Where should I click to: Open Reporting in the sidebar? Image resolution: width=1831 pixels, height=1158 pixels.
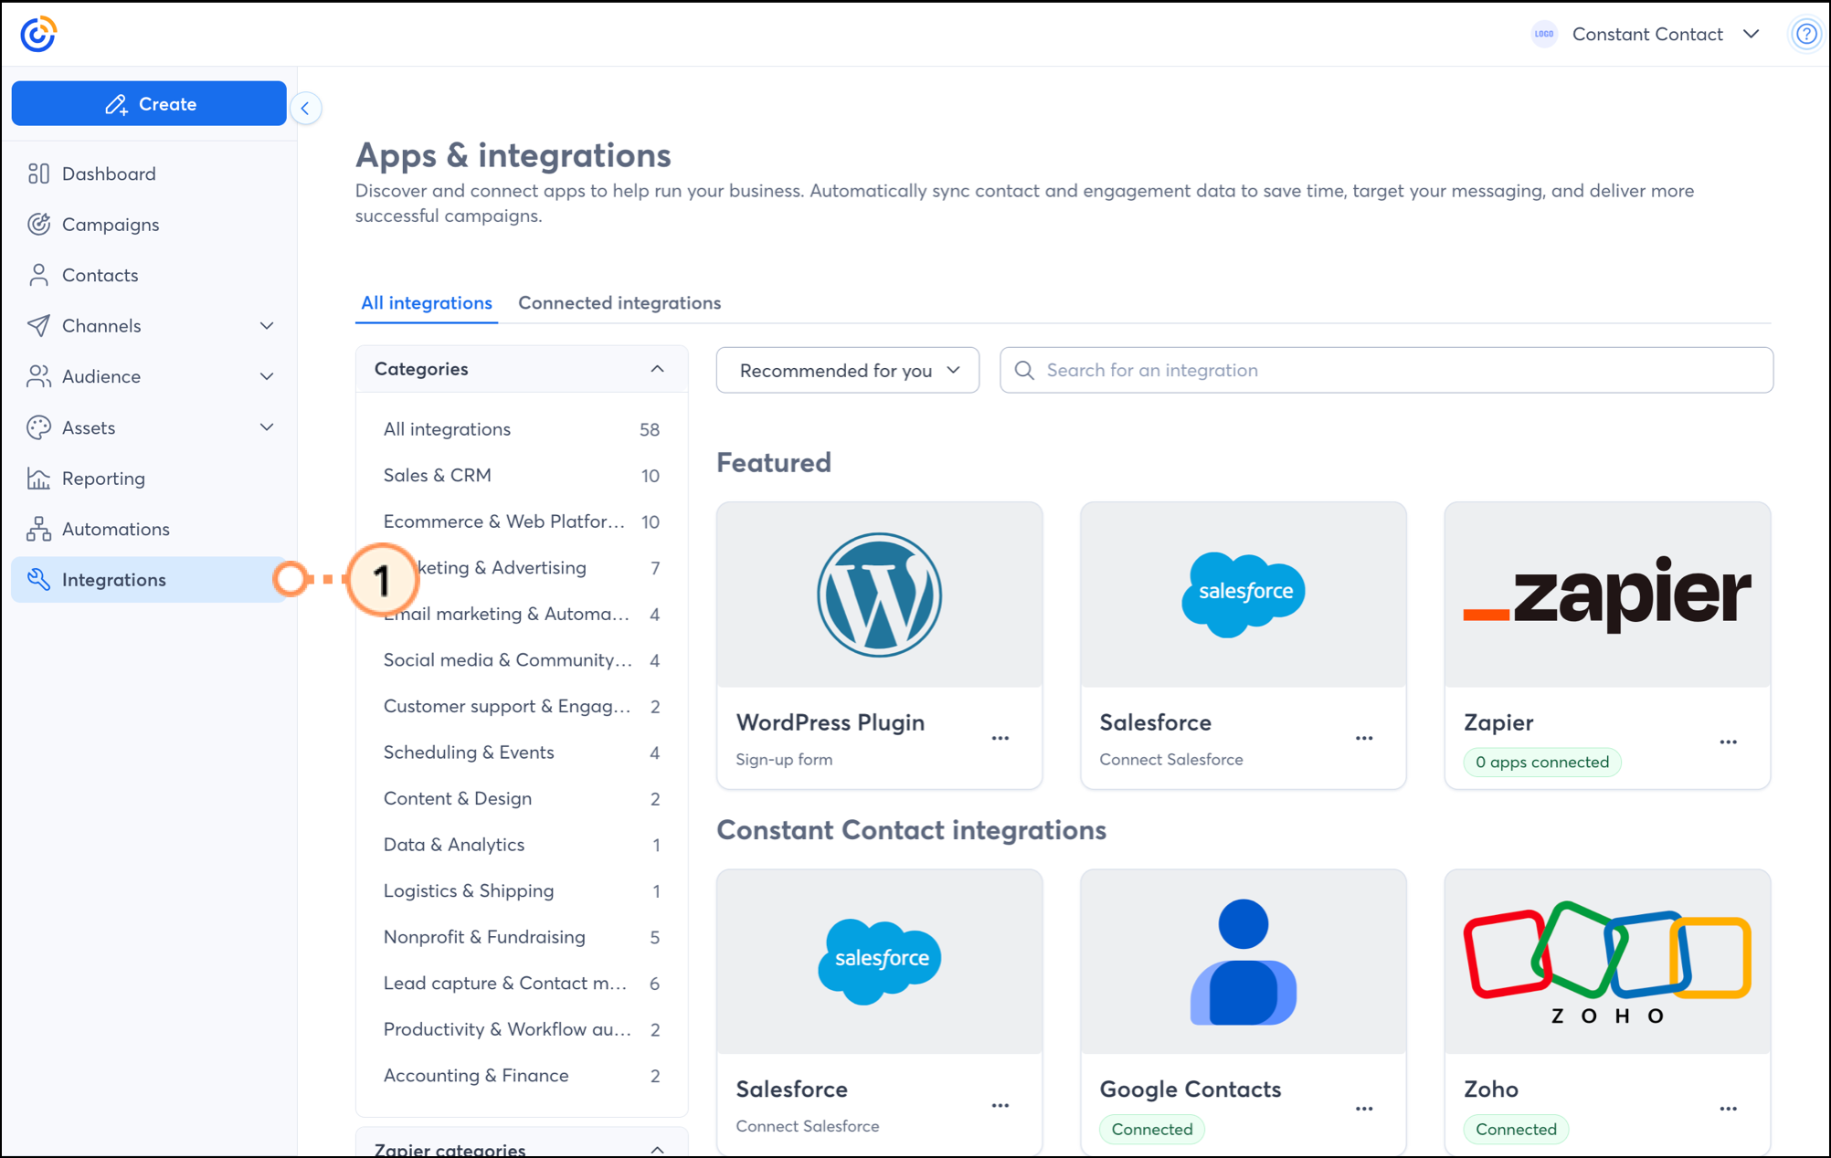pyautogui.click(x=102, y=479)
